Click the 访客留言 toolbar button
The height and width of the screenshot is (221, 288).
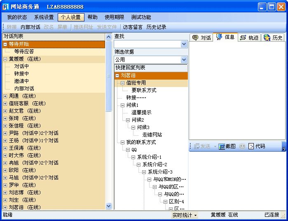132,27
